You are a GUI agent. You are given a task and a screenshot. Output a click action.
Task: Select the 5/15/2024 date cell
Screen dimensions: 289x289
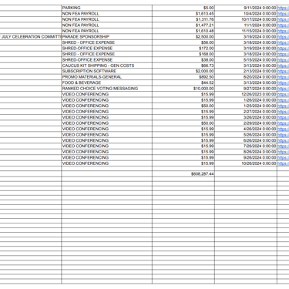point(246,59)
